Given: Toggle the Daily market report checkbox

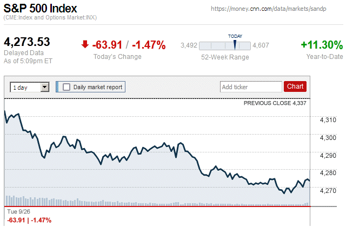Looking at the screenshot, I should (x=67, y=86).
